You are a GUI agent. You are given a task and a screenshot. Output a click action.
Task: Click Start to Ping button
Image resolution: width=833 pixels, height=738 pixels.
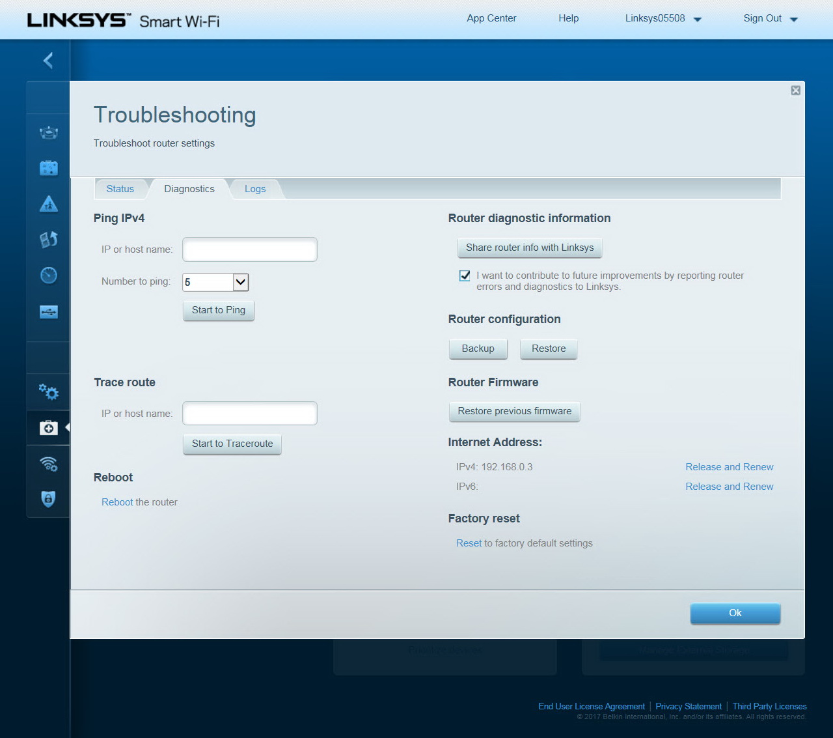(219, 310)
